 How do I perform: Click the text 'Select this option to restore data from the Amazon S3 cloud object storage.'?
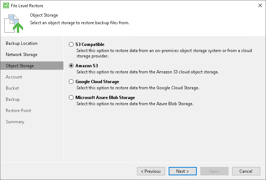pyautogui.click(x=147, y=72)
